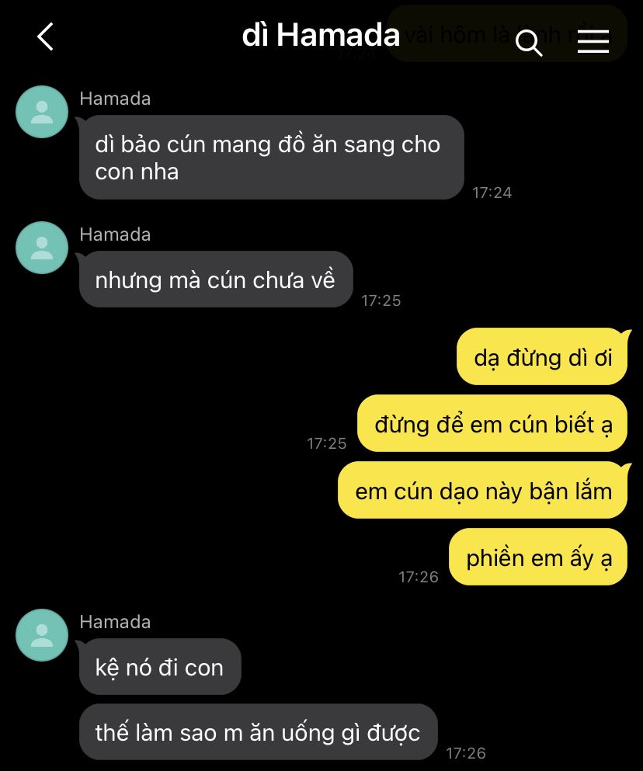Tap message 'thế làm sao m ăn uống gì được'
This screenshot has width=643, height=771.
coord(259,732)
